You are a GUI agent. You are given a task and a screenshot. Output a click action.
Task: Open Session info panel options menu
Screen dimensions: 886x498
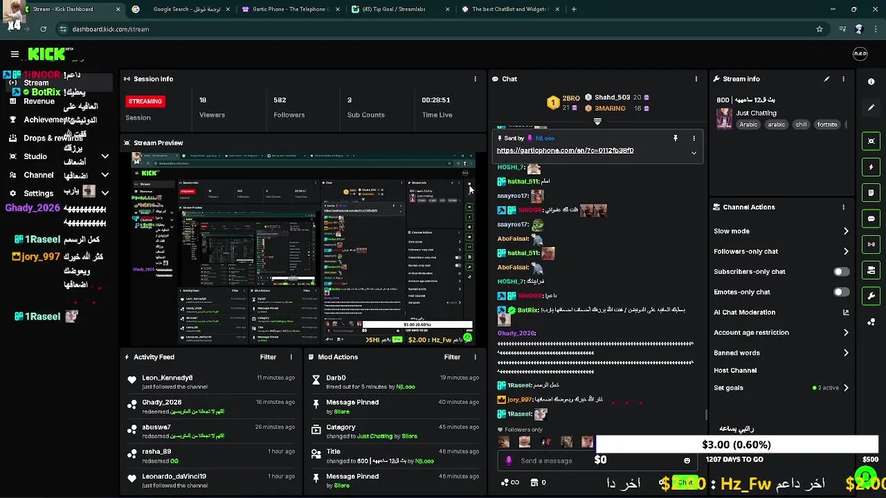point(475,79)
